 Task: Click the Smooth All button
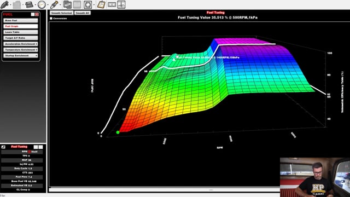tap(83, 13)
